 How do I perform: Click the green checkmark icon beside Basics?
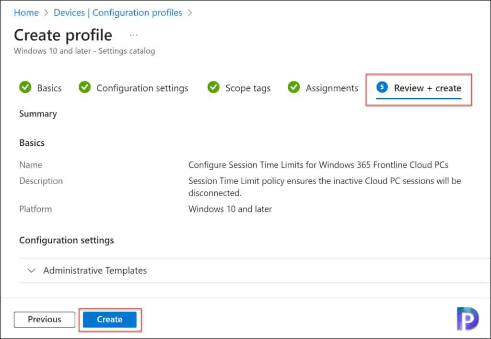point(25,87)
